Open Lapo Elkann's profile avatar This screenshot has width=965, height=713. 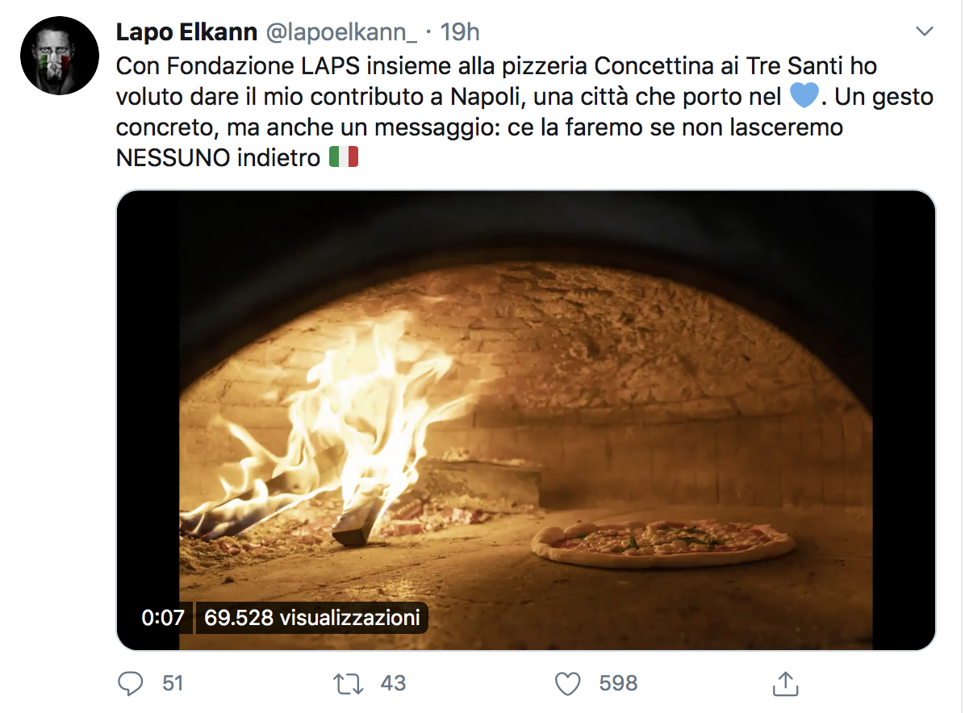point(60,56)
